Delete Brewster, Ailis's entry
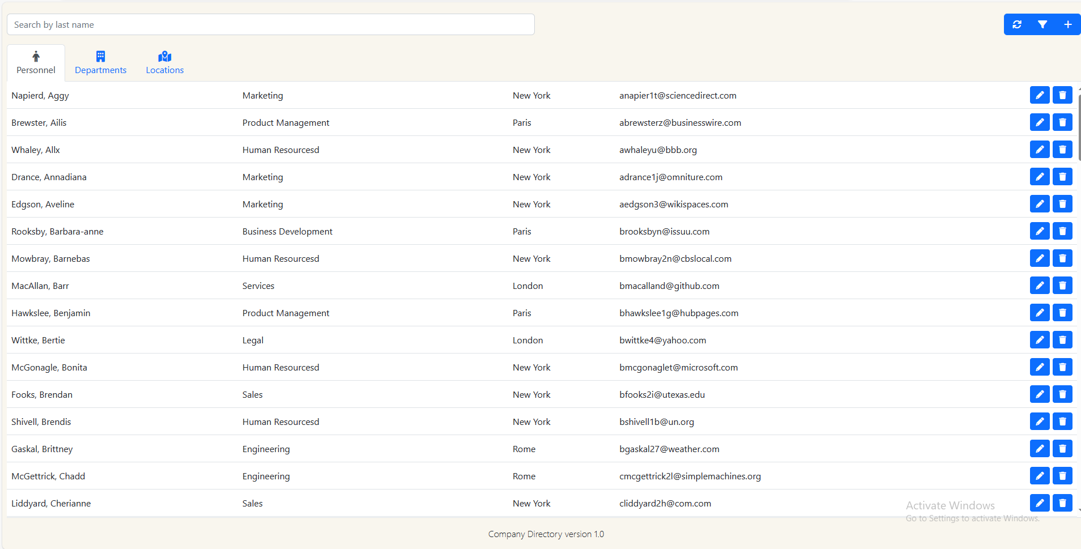This screenshot has width=1081, height=549. (x=1062, y=122)
